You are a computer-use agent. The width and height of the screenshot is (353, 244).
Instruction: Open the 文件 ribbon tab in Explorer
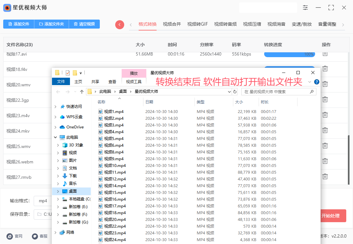[x=61, y=82]
